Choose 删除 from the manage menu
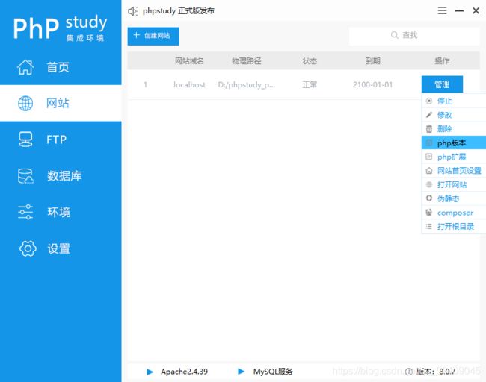Viewport: 486px width, 382px height. coord(454,128)
